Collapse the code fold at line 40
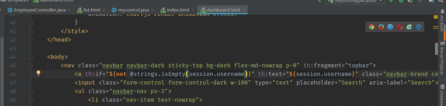446x106 pixels. pos(31,23)
